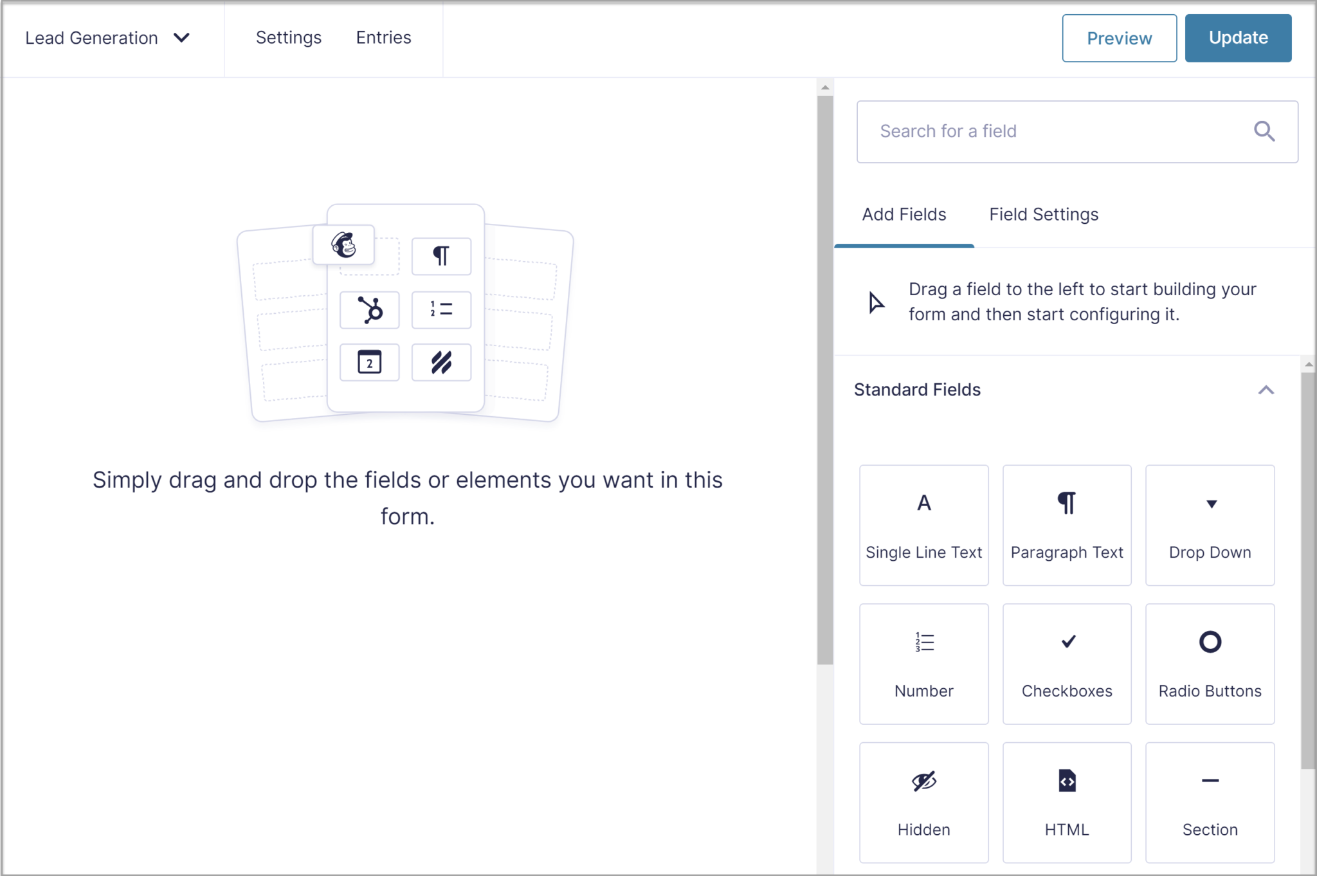Select the Checkboxes field
Viewport: 1317px width, 876px height.
coord(1066,662)
